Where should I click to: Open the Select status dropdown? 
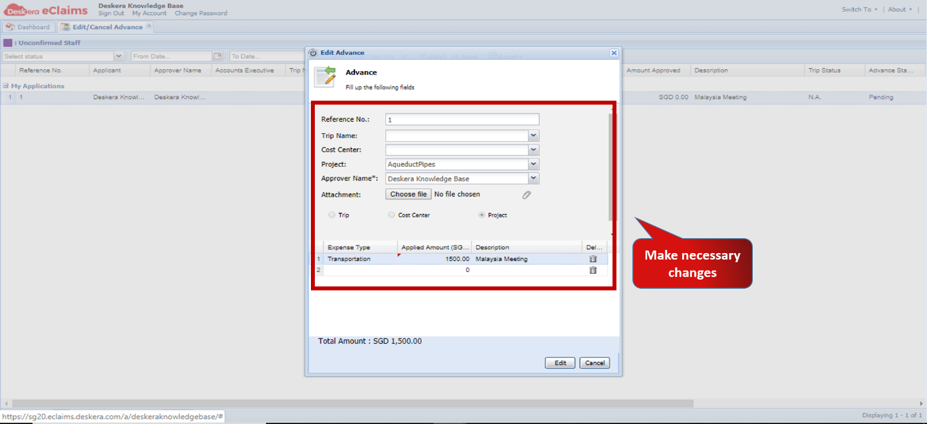click(x=119, y=56)
